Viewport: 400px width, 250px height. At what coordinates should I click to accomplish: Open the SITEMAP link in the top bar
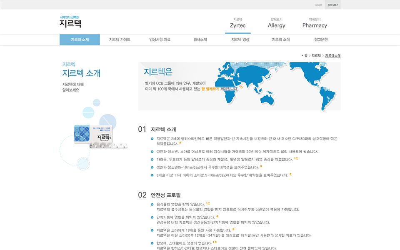point(333,5)
